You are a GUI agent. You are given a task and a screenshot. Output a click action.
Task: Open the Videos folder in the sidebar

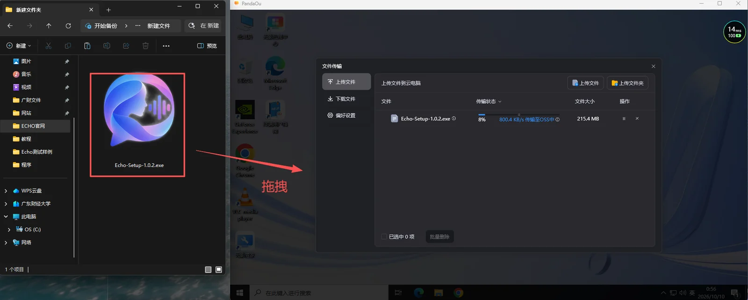(26, 87)
